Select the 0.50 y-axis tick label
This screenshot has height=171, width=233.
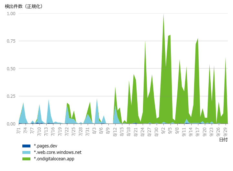click(11, 69)
